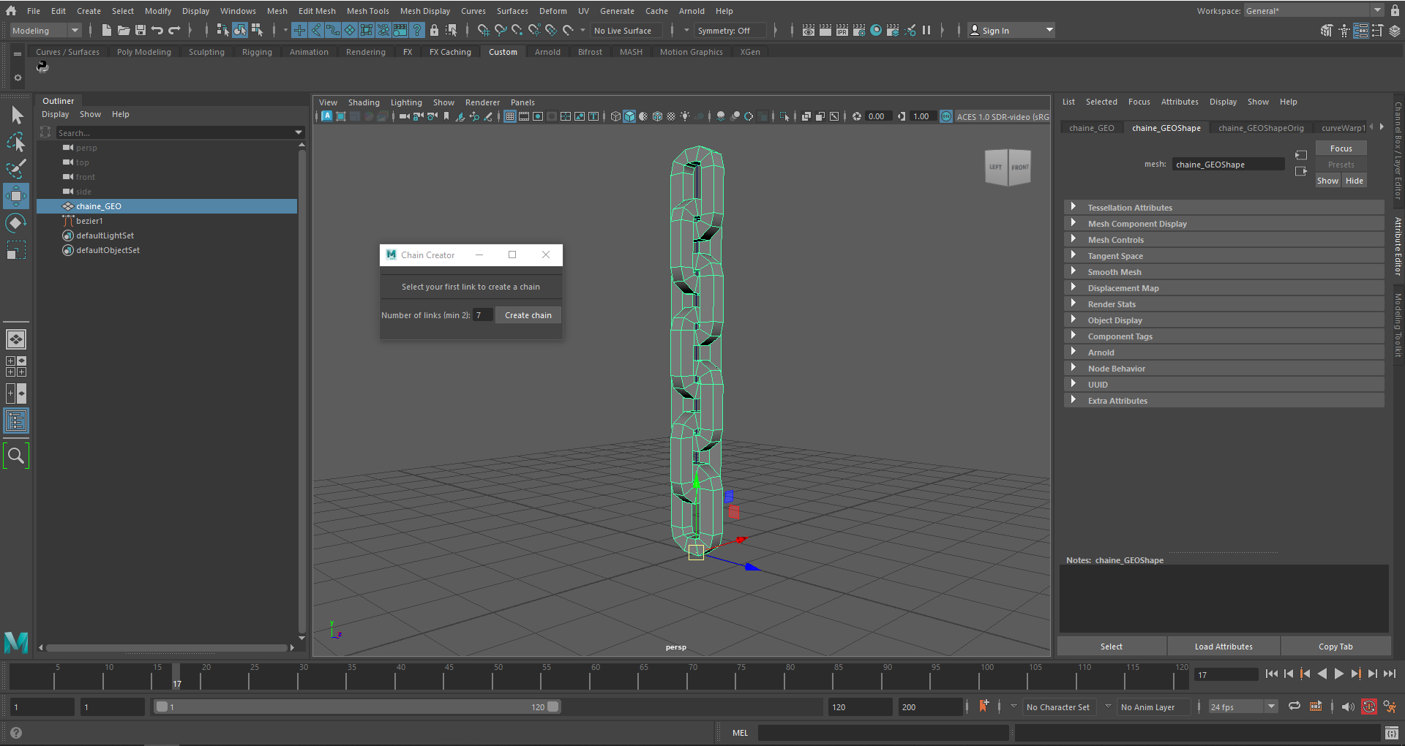
Task: Open the Mesh Tools menu
Action: [x=367, y=11]
